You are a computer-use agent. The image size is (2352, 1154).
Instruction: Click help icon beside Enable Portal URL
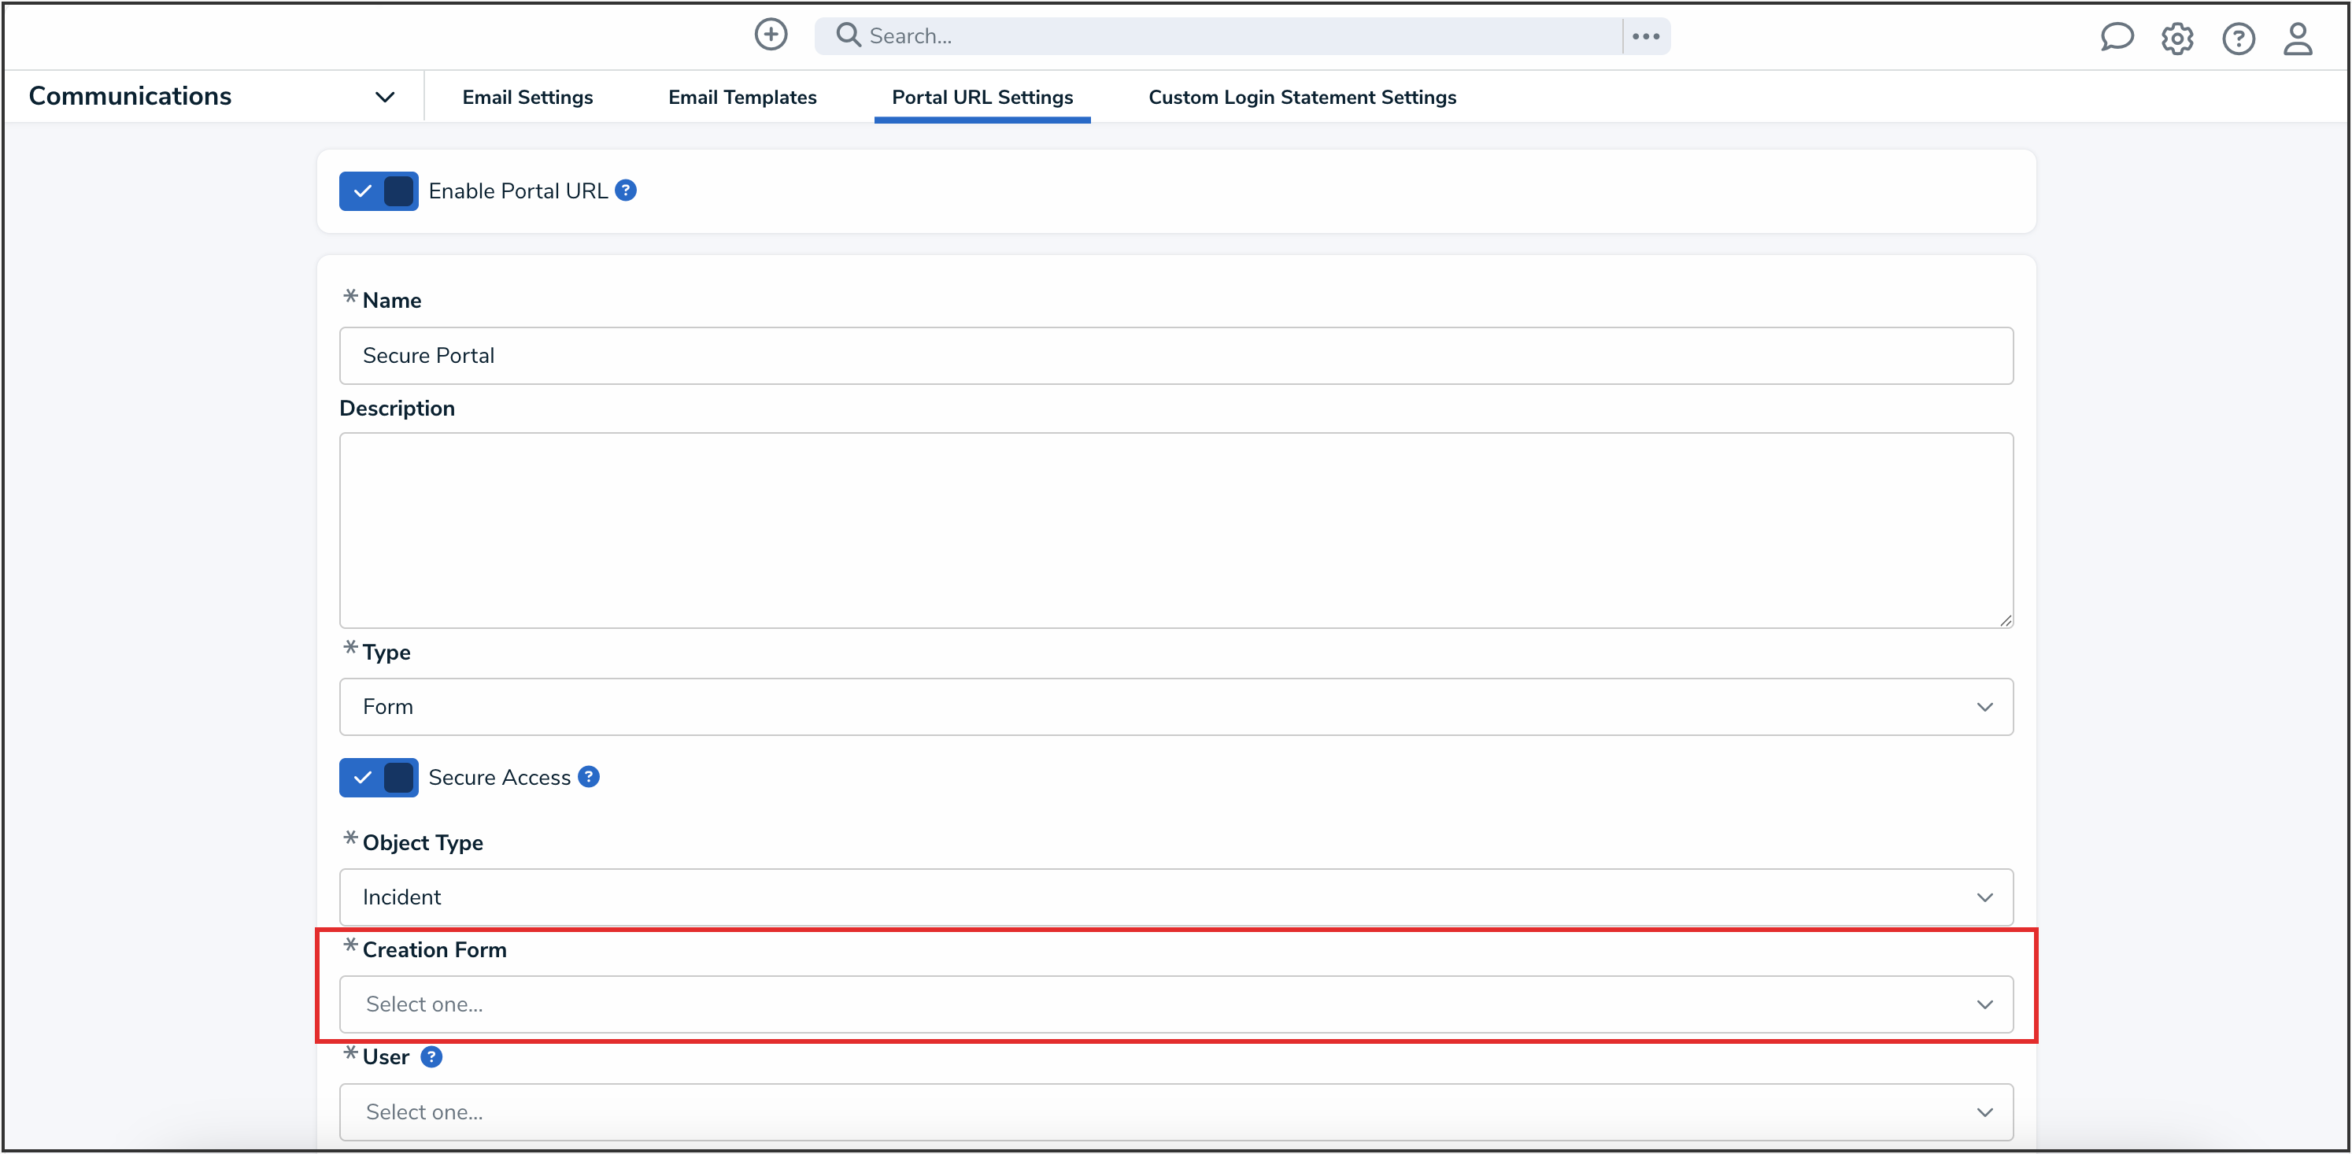pyautogui.click(x=626, y=190)
